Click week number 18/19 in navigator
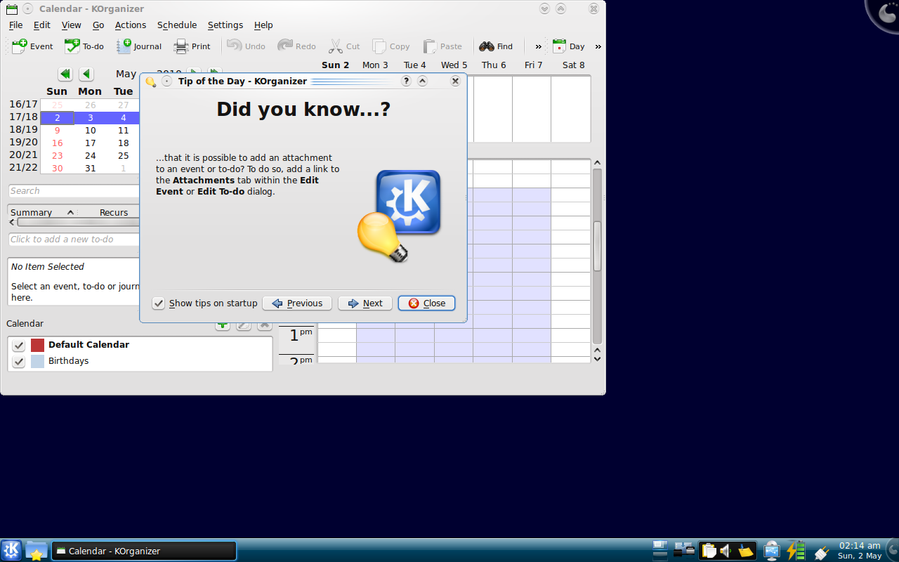899x562 pixels. point(23,129)
